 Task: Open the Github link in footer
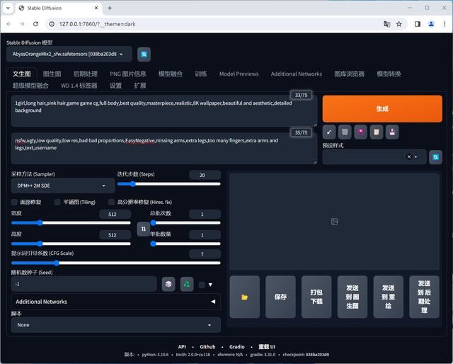tap(207, 347)
